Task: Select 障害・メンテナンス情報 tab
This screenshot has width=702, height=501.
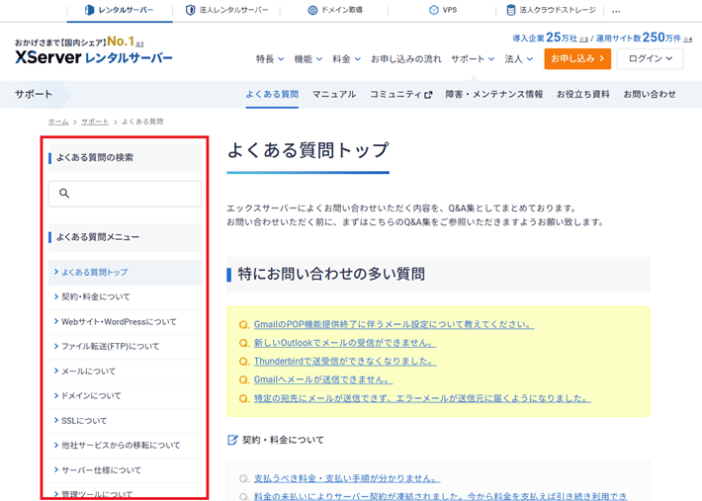Action: (493, 95)
